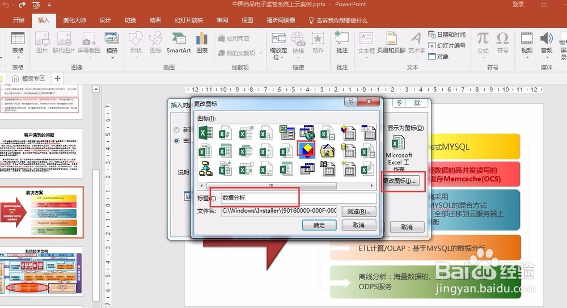Select the stacked blue tables icon

[x=307, y=168]
